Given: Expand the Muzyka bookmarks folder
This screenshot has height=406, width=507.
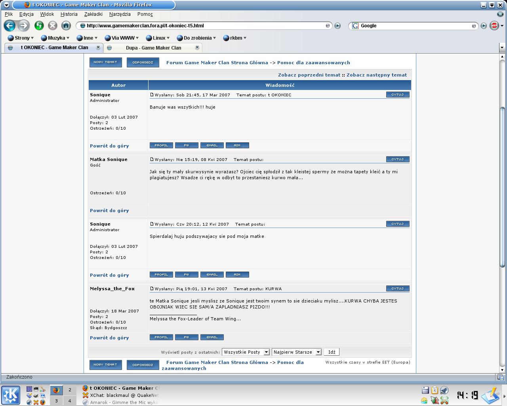Looking at the screenshot, I should tap(55, 38).
